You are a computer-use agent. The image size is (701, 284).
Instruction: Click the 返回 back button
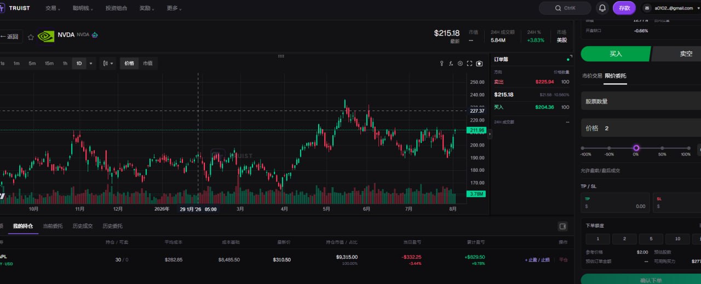click(x=11, y=37)
